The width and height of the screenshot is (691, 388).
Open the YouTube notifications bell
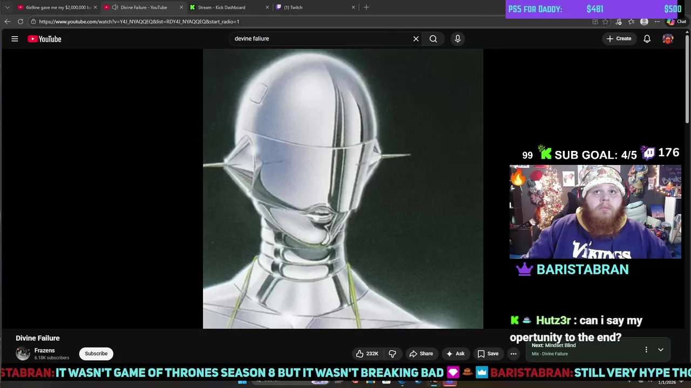coord(647,39)
